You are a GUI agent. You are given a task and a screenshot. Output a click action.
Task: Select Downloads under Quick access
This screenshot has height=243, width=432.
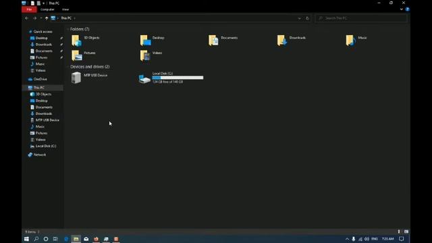tap(43, 45)
